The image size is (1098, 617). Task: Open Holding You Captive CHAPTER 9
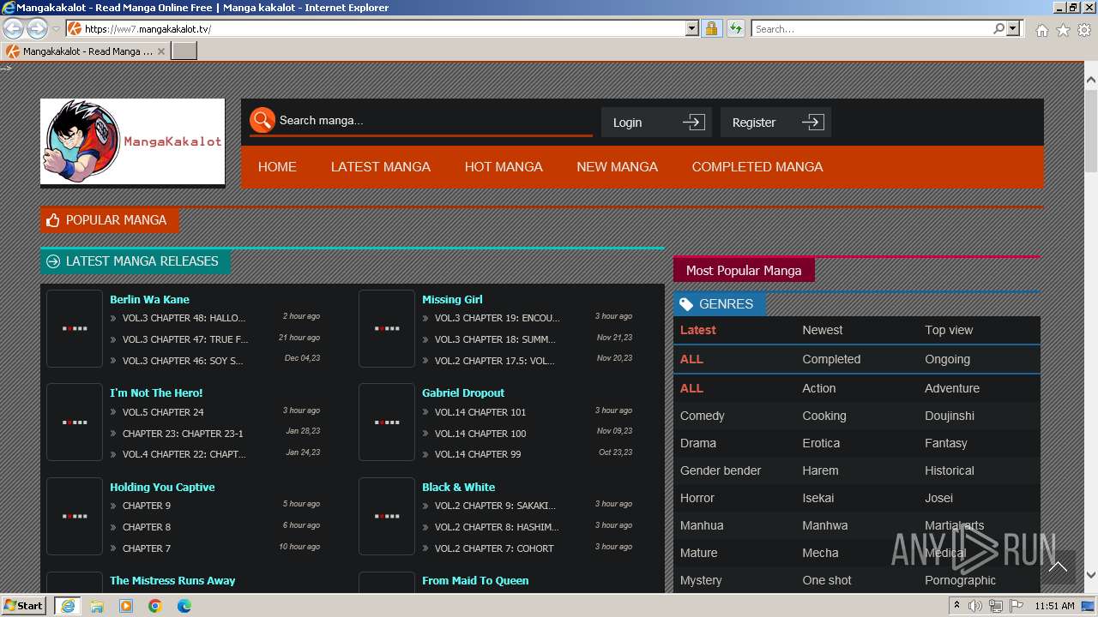click(147, 506)
